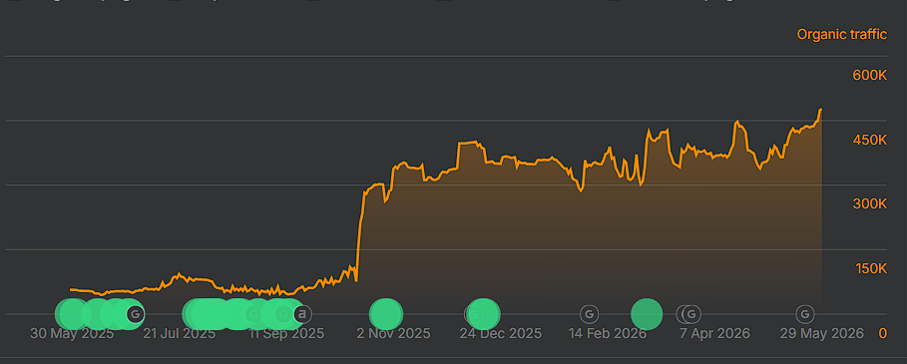907x364 pixels.
Task: Click the 11 Sep 2025 date label
Action: point(286,334)
